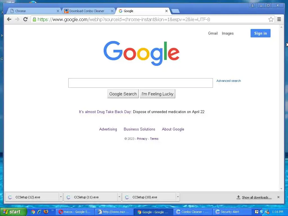Switch to macos - Google Search taskbar window
This screenshot has width=288, height=216.
pyautogui.click(x=75, y=212)
